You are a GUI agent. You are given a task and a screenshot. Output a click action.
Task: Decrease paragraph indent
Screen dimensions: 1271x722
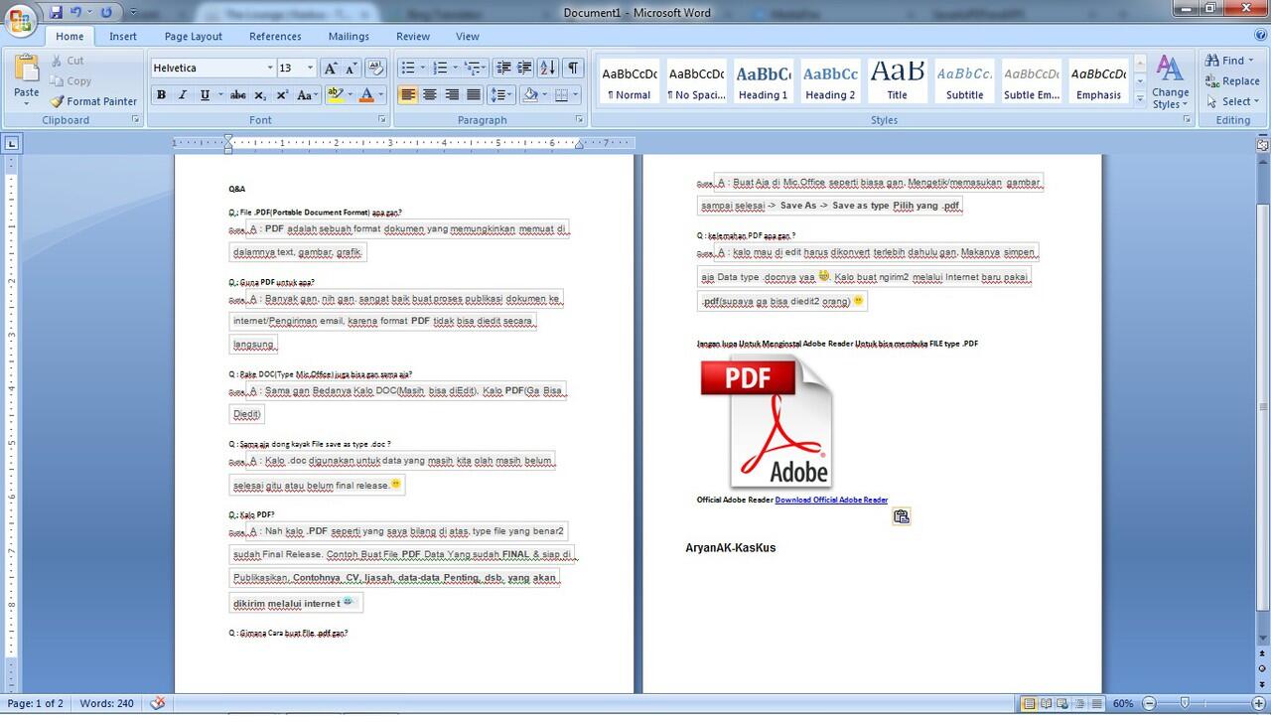pyautogui.click(x=503, y=68)
